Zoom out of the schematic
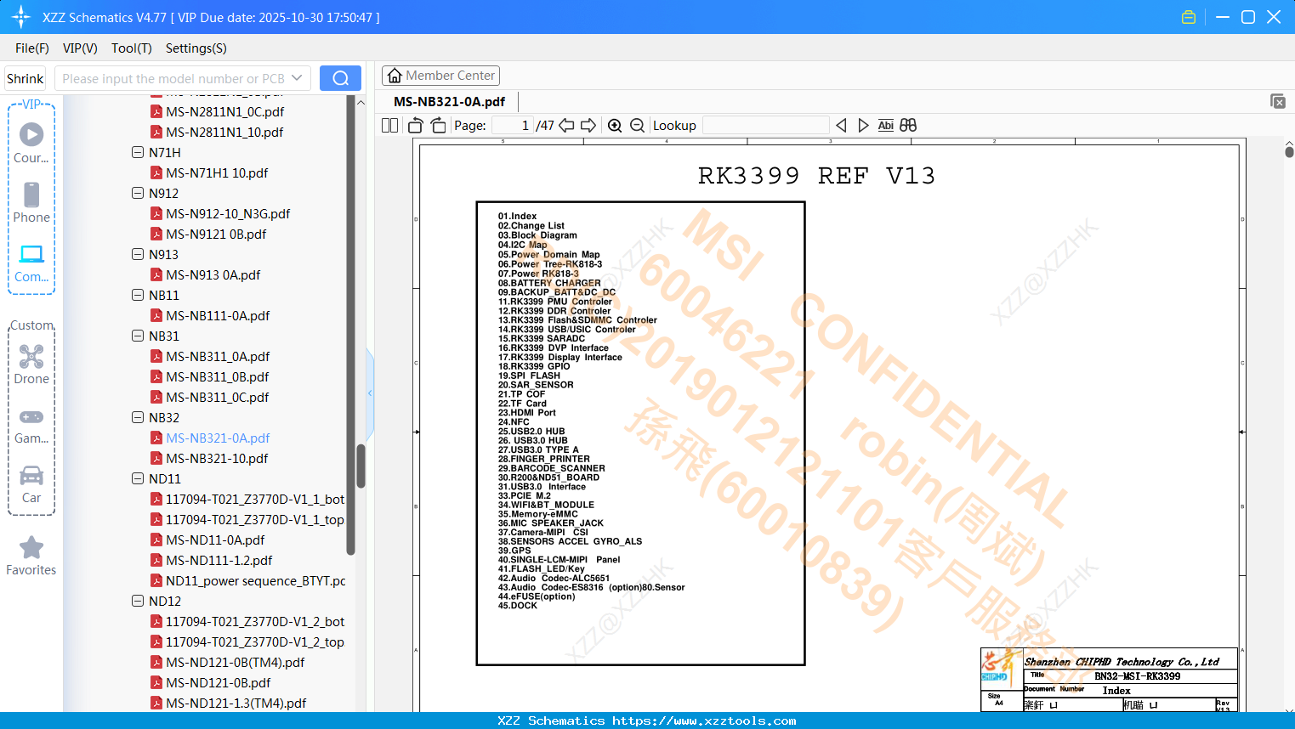 (637, 125)
